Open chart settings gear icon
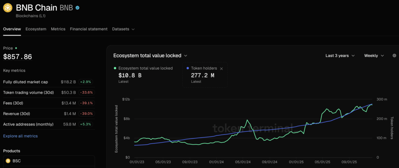 [x=394, y=56]
